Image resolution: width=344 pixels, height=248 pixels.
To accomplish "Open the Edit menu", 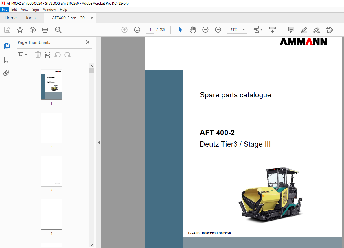I will pos(14,10).
